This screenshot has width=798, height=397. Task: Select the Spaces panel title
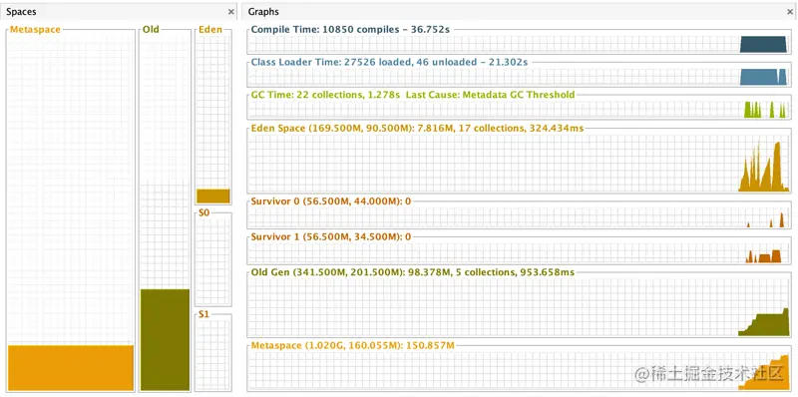coord(21,12)
